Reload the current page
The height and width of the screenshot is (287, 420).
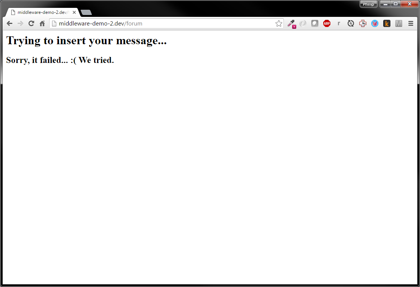pos(31,24)
